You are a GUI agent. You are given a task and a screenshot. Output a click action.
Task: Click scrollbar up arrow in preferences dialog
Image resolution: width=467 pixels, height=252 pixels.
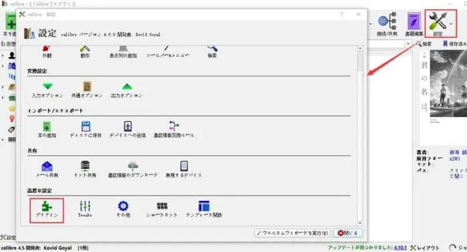pos(360,48)
